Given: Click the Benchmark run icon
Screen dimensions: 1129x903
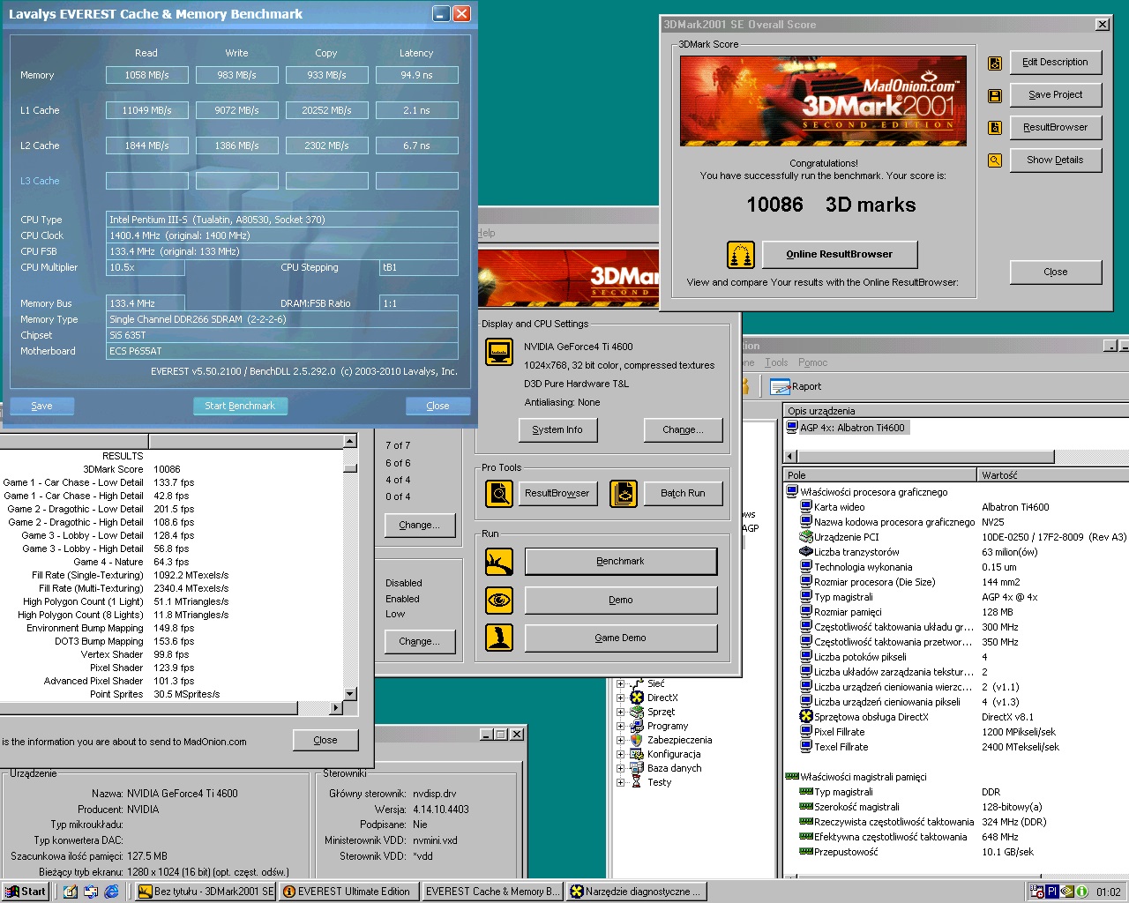Looking at the screenshot, I should pos(499,562).
